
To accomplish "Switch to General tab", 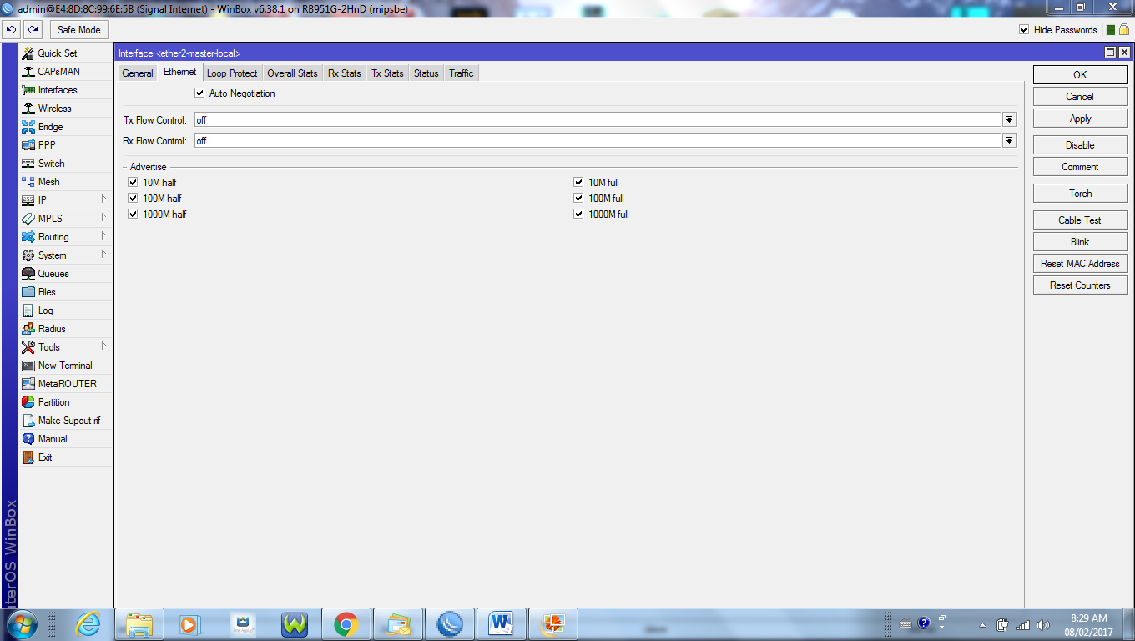I will point(138,73).
